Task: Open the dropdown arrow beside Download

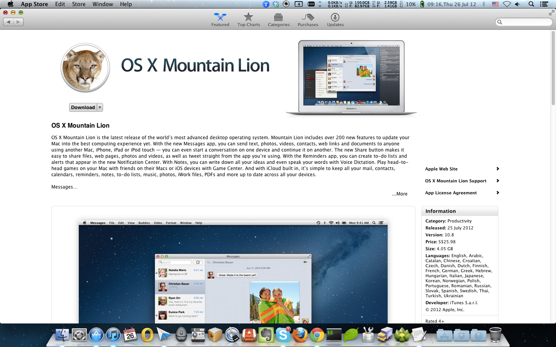Action: click(100, 108)
